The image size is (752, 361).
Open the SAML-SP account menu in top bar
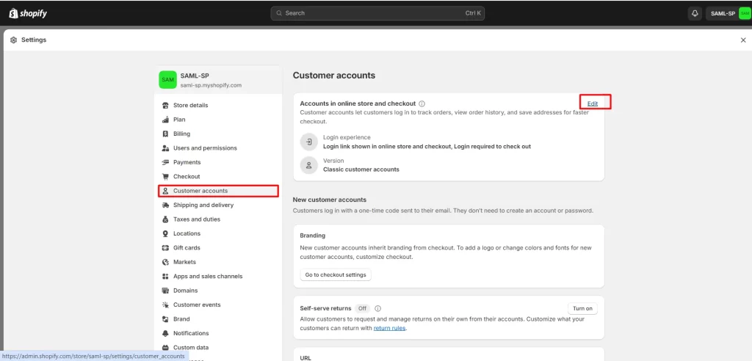pos(728,13)
